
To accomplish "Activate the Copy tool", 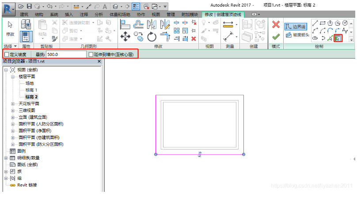I will (138, 37).
